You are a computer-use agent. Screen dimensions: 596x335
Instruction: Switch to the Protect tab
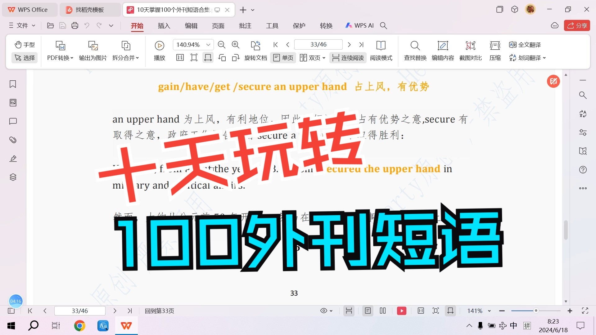coord(299,26)
